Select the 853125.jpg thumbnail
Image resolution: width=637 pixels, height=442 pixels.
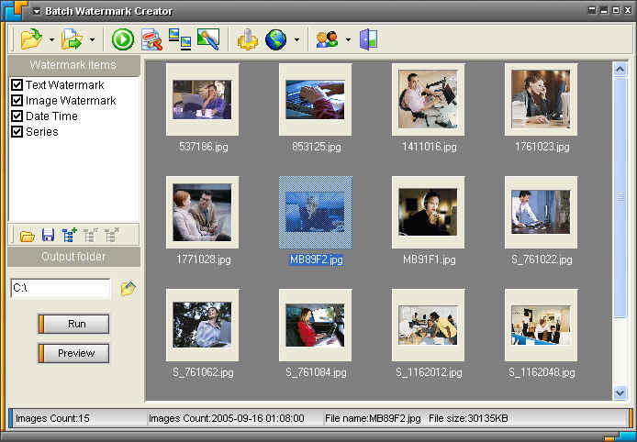coord(315,99)
